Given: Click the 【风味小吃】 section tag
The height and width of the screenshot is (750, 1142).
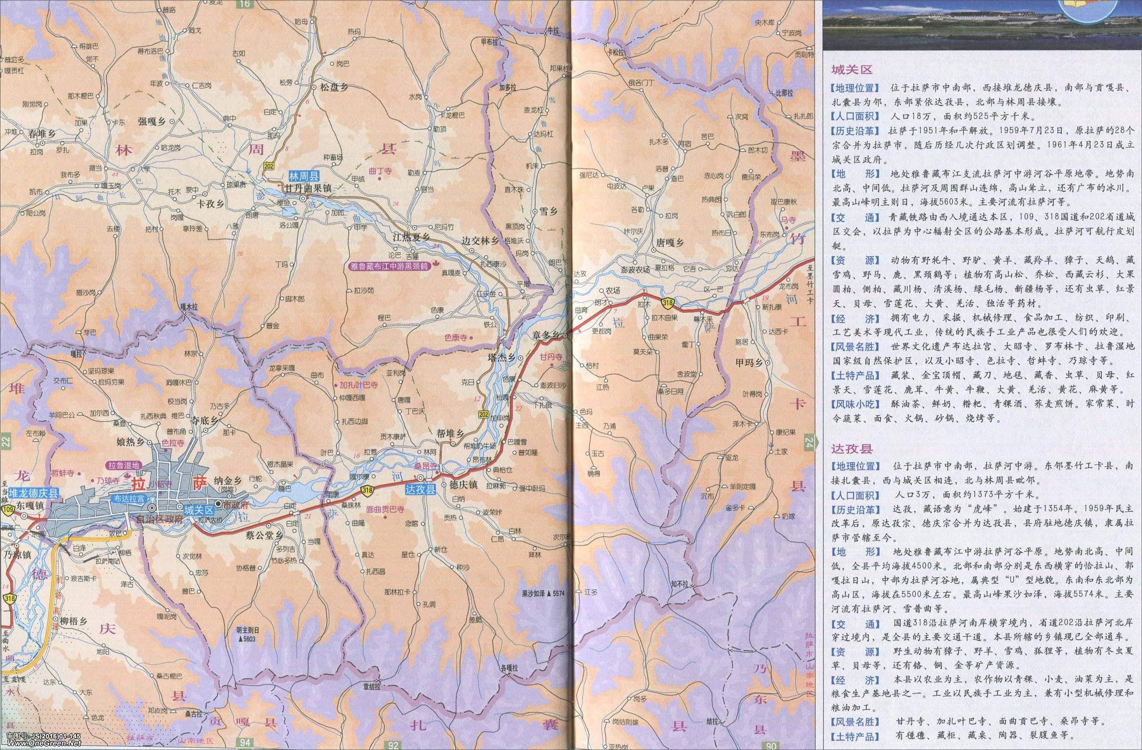Looking at the screenshot, I should tap(855, 403).
